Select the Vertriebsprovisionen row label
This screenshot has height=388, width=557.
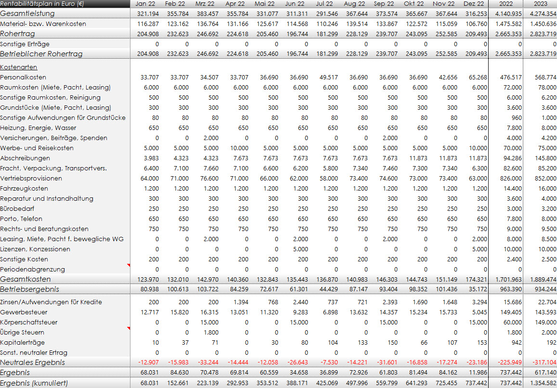31,179
